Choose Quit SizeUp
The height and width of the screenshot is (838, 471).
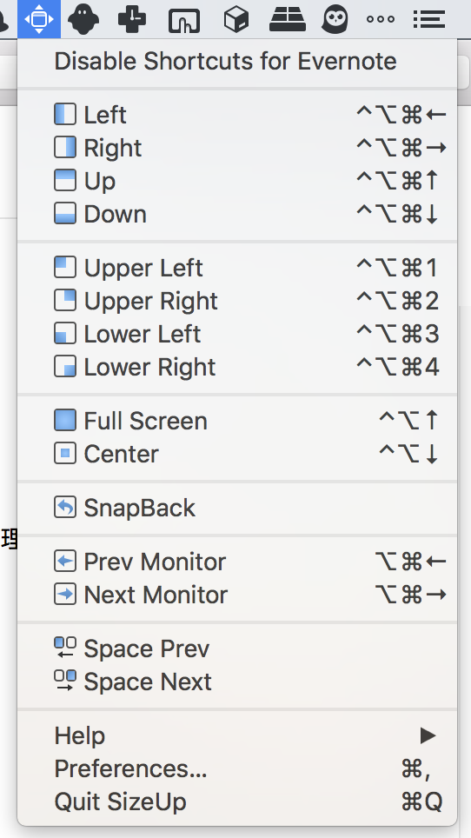pos(237,801)
